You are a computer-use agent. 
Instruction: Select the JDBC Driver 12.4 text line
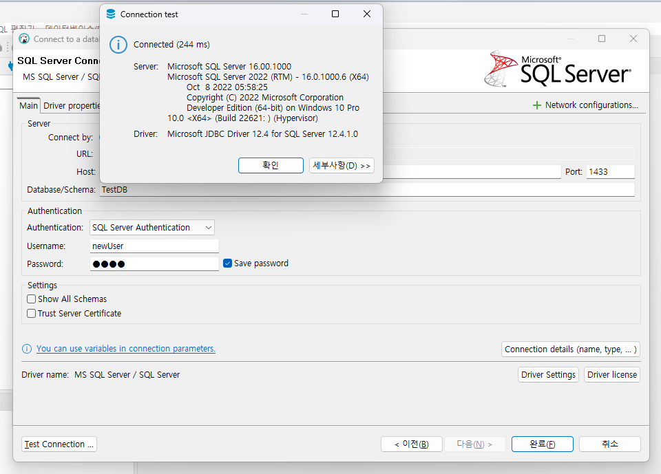point(262,134)
